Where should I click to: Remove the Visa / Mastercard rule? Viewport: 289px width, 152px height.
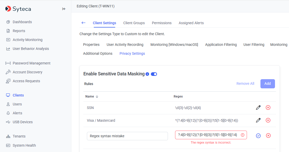click(268, 120)
